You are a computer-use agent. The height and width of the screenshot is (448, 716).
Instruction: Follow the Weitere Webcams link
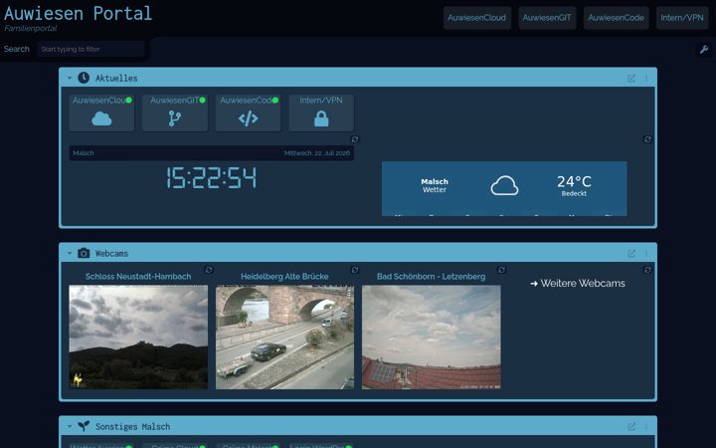(578, 284)
